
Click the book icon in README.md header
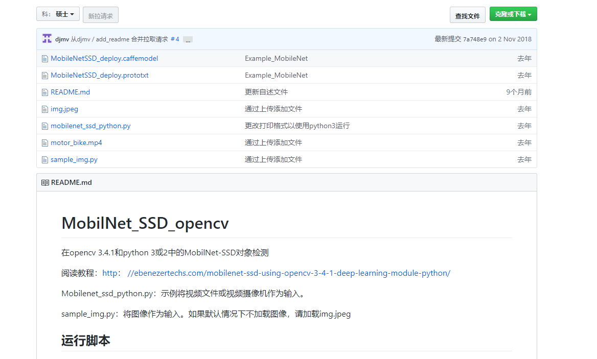tap(45, 182)
